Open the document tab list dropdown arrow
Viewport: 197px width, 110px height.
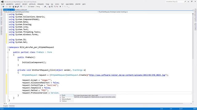pyautogui.click(x=193, y=10)
